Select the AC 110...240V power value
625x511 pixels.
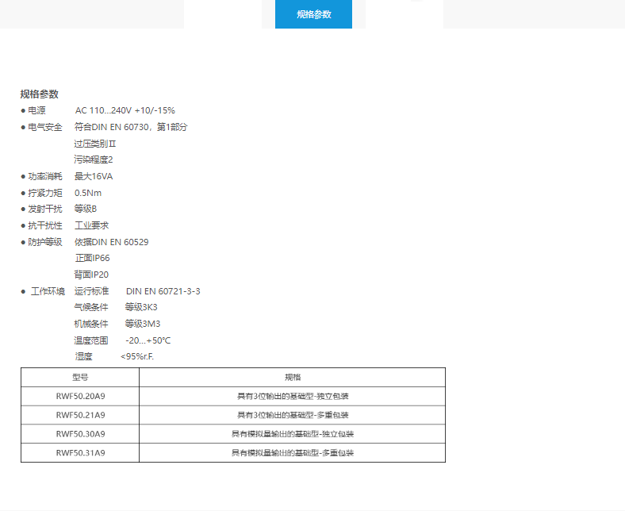[x=125, y=110]
